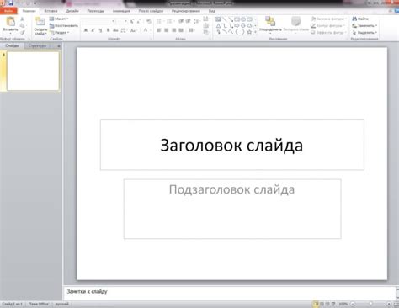Switch to the Дизайн ribbon tab
This screenshot has width=399, height=308.
(72, 11)
